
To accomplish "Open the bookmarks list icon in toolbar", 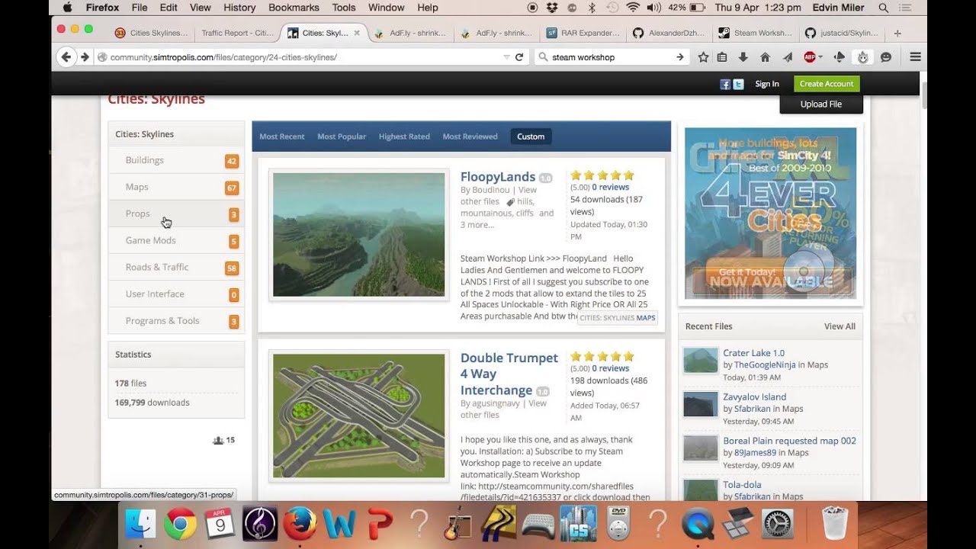I will coord(722,57).
